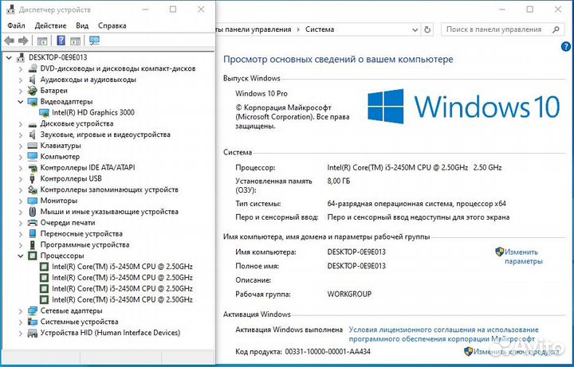Select the audio inputs and outputs speaker icon
Image resolution: width=574 pixels, height=367 pixels.
click(x=33, y=80)
